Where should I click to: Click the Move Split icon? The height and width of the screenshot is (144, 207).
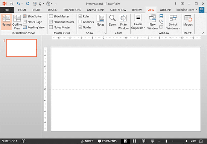coord(161,27)
